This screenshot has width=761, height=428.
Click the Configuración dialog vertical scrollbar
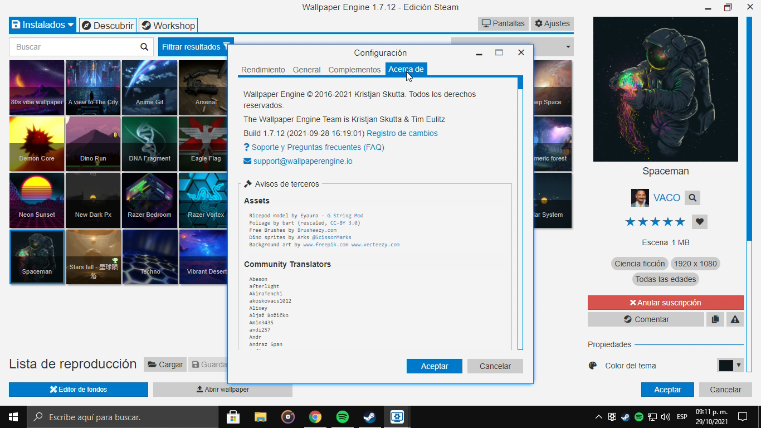520,213
